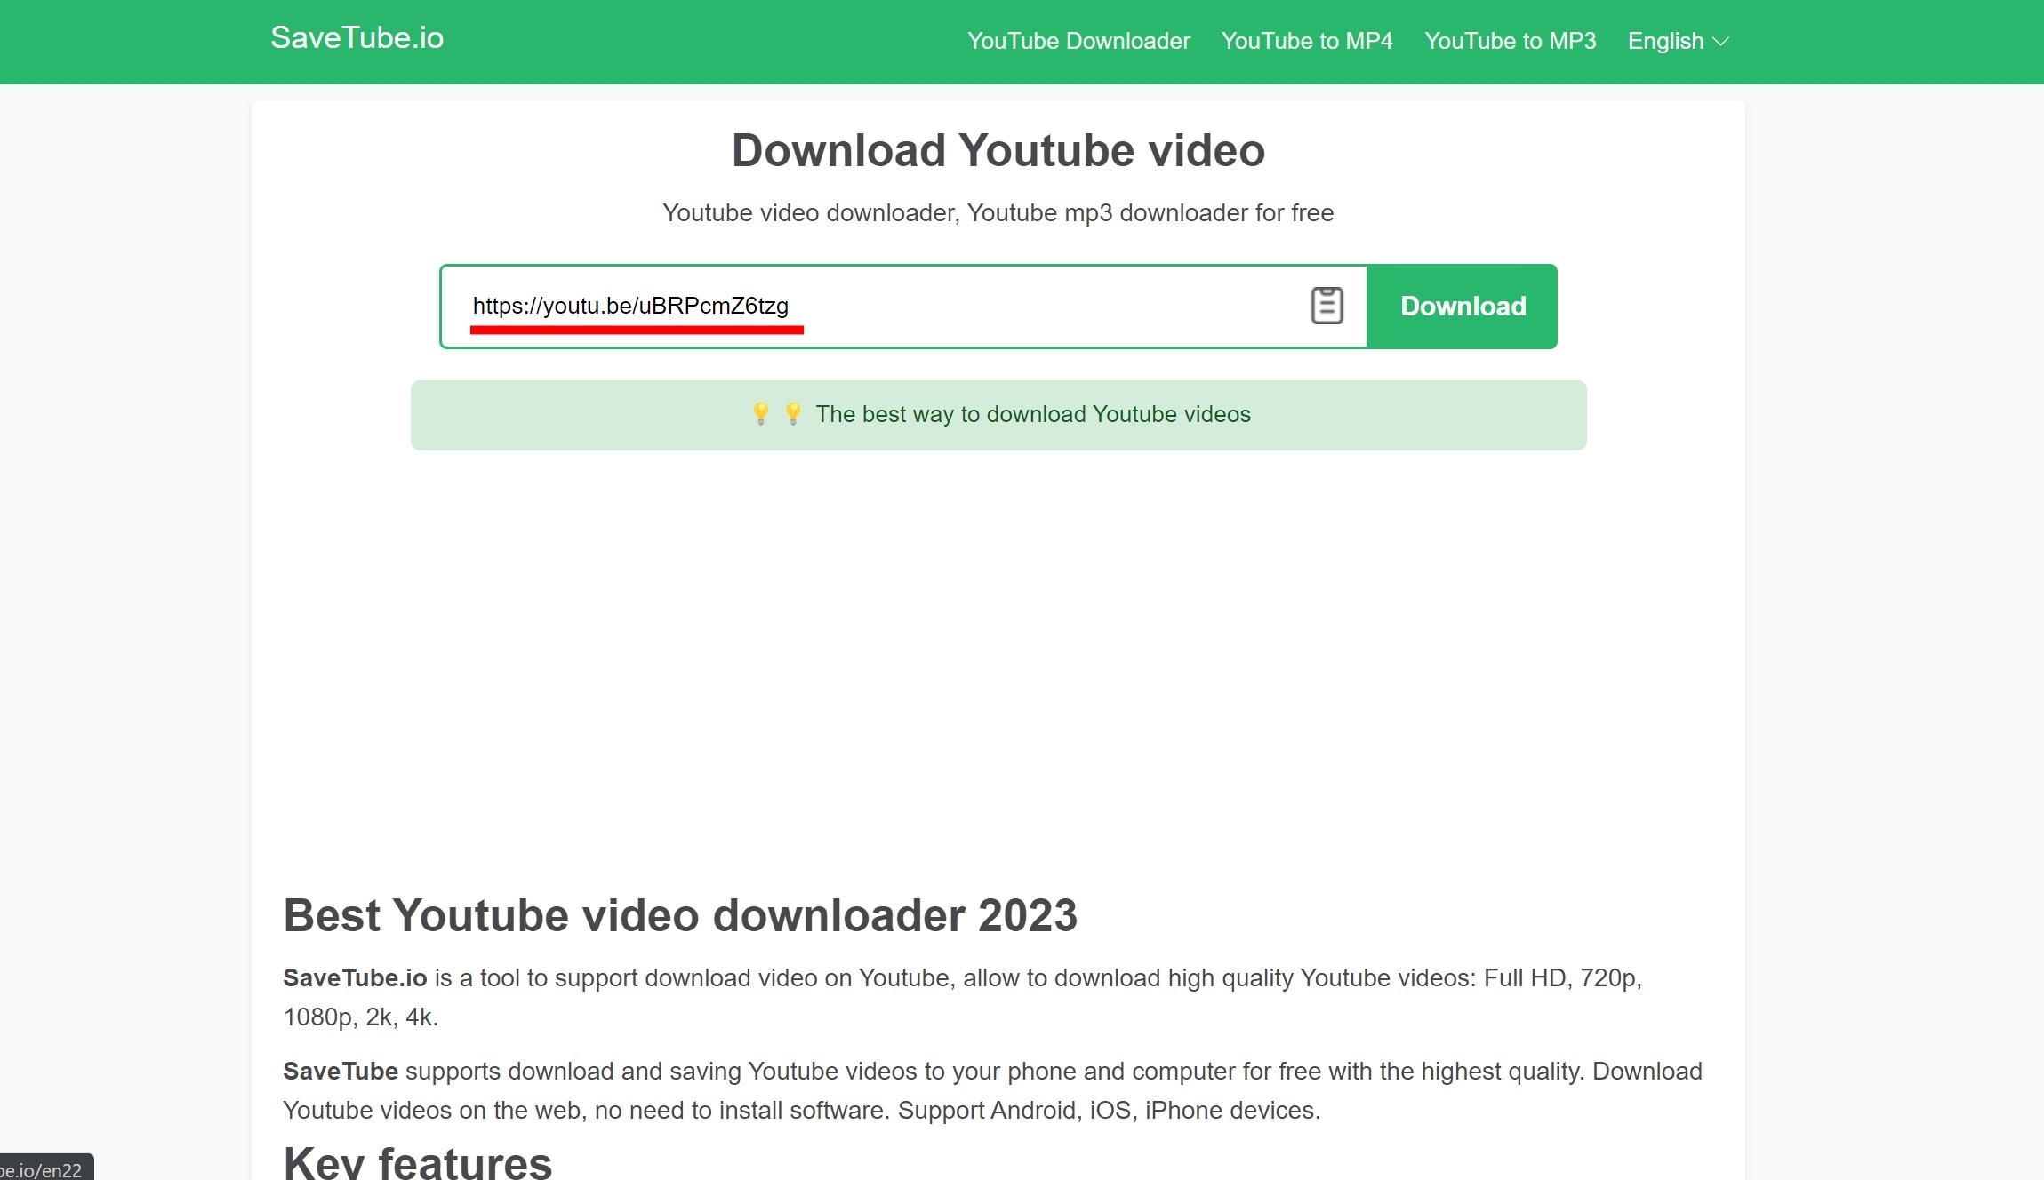Click the green Download button
The image size is (2044, 1180).
point(1461,306)
